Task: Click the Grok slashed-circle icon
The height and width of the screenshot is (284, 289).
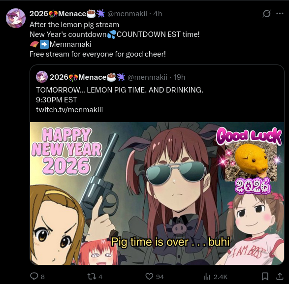Action: tap(267, 13)
